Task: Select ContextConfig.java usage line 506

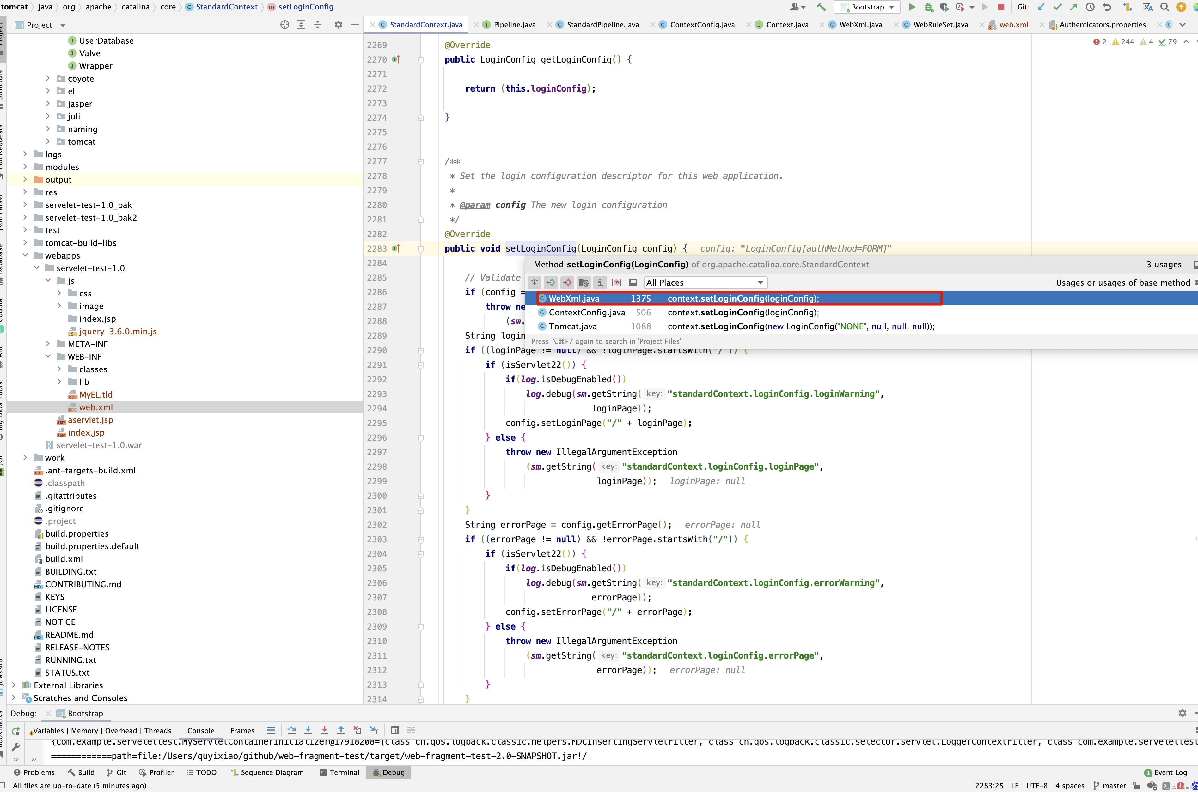Action: [861, 313]
